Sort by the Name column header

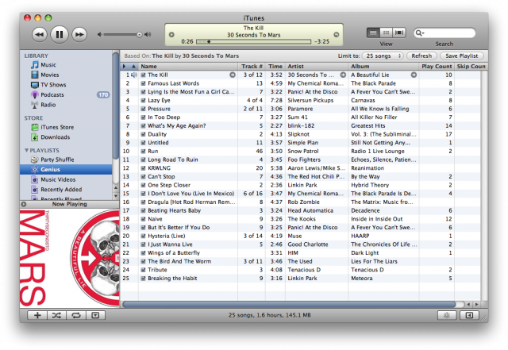pos(188,67)
